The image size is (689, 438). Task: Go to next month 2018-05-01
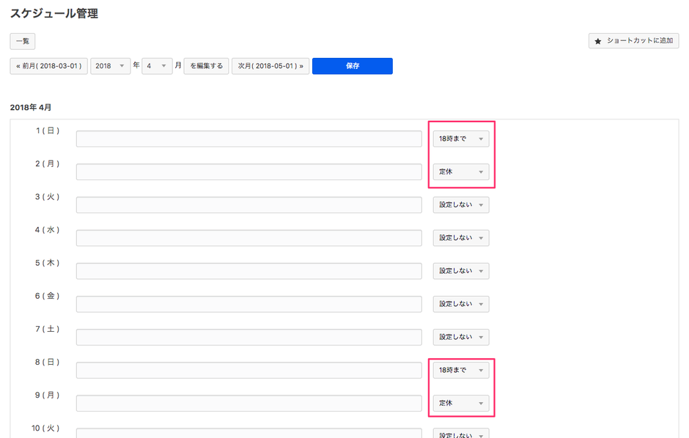(x=270, y=66)
